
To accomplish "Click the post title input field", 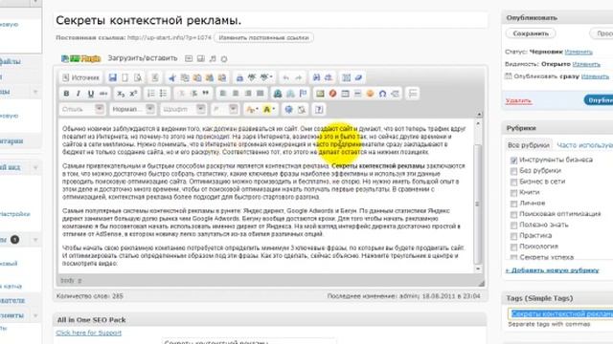I will (x=270, y=21).
